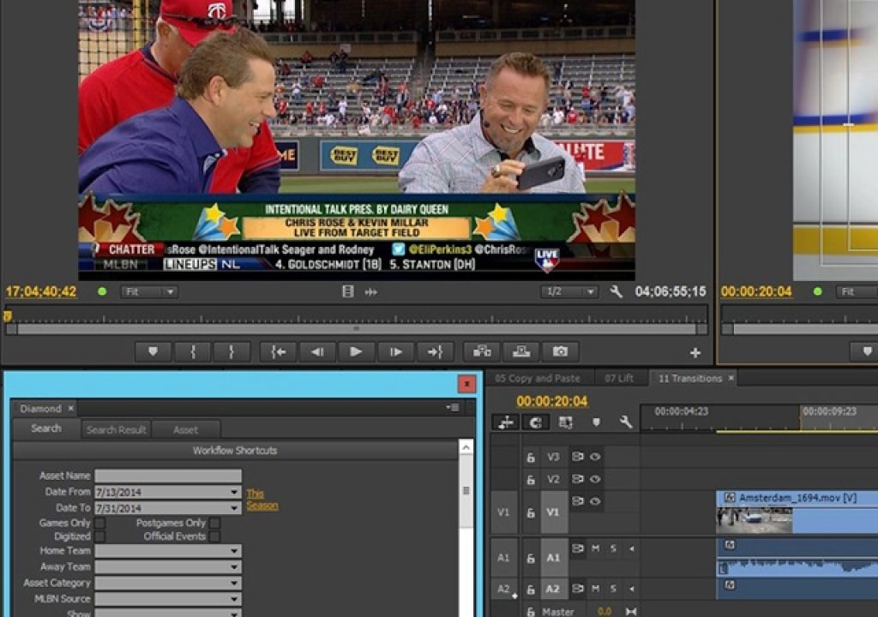The image size is (878, 617).
Task: Open the Date To dropdown
Action: 235,508
